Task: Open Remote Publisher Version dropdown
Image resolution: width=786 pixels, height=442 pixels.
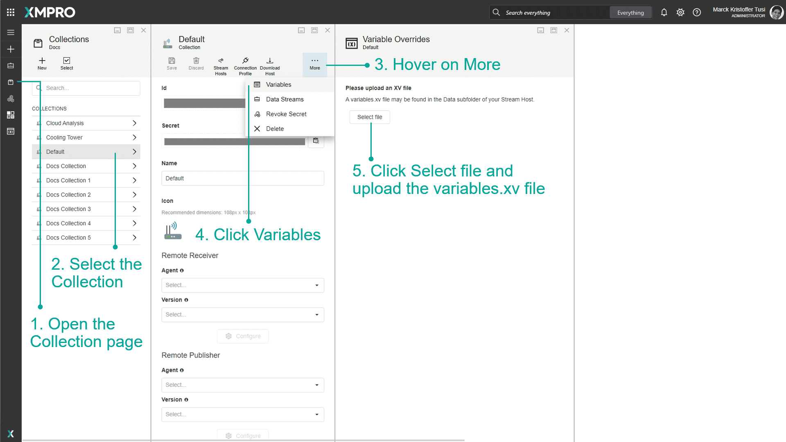Action: click(243, 415)
